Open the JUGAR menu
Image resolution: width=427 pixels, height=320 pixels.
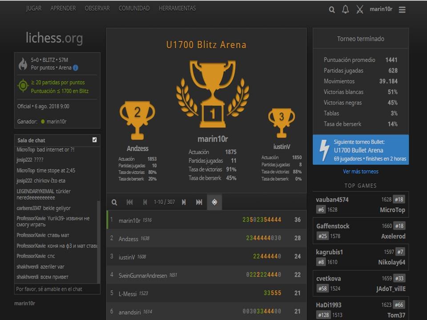tap(34, 8)
